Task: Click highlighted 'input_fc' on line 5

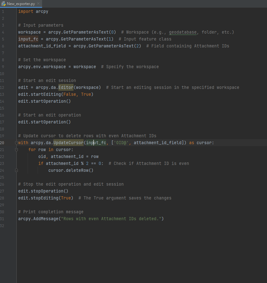Action: [28, 39]
